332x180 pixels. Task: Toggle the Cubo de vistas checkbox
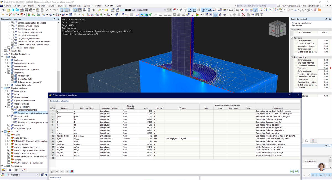coord(9,138)
